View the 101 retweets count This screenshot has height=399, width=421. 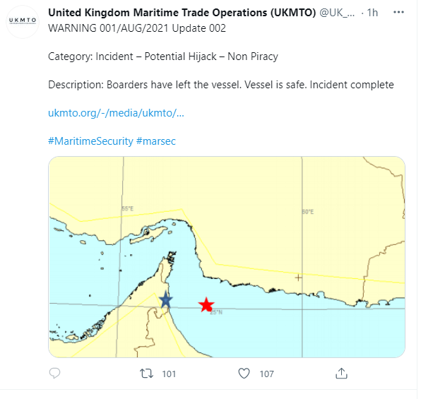pos(169,374)
